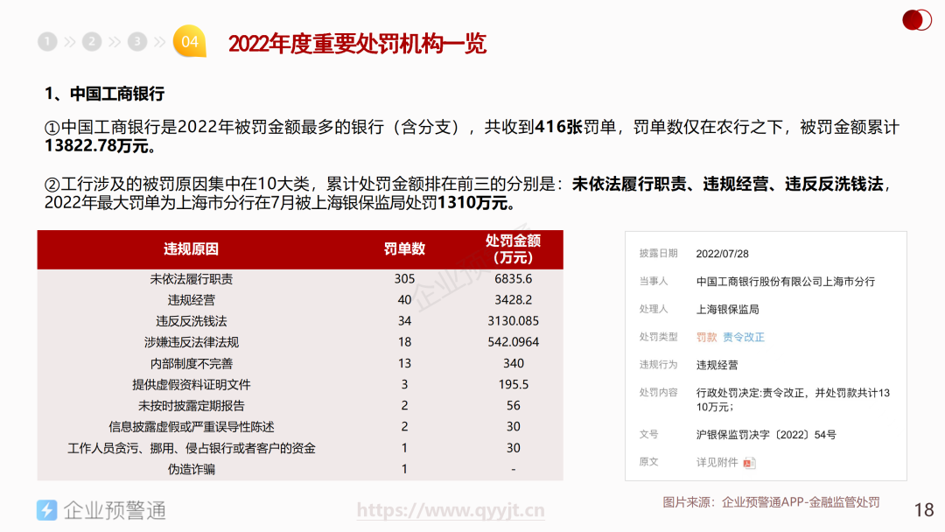Click the red circle logo in top corner
Image resolution: width=945 pixels, height=532 pixels.
tap(917, 20)
